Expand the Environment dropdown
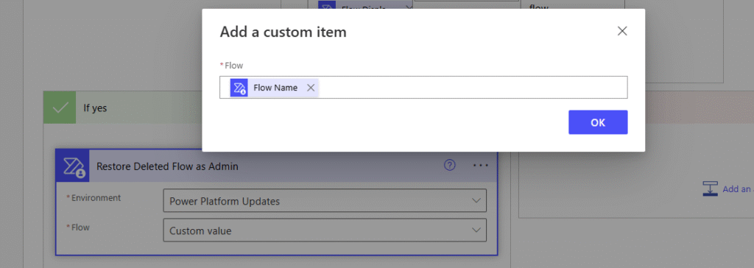The width and height of the screenshot is (754, 268). click(x=476, y=201)
